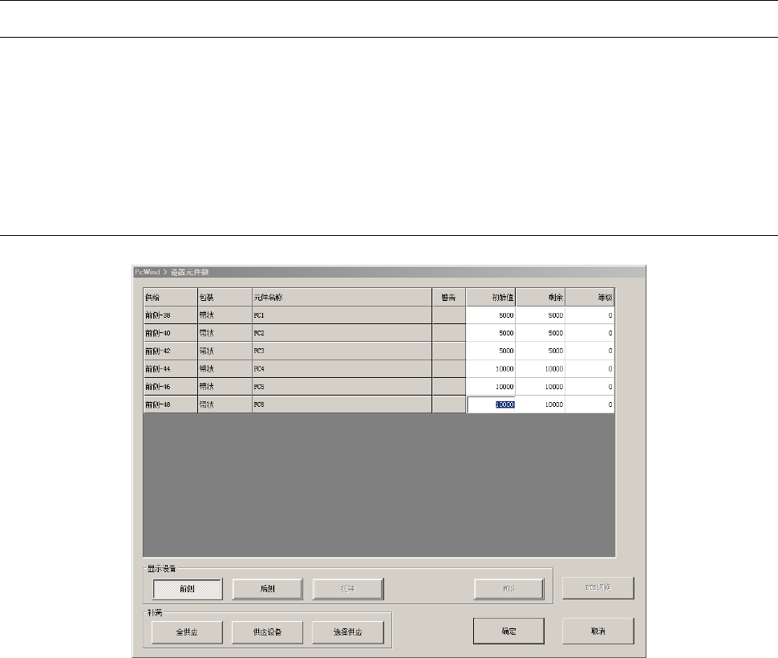778x658 pixels.
Task: Cancel the dialog with 取消
Action: 598,632
